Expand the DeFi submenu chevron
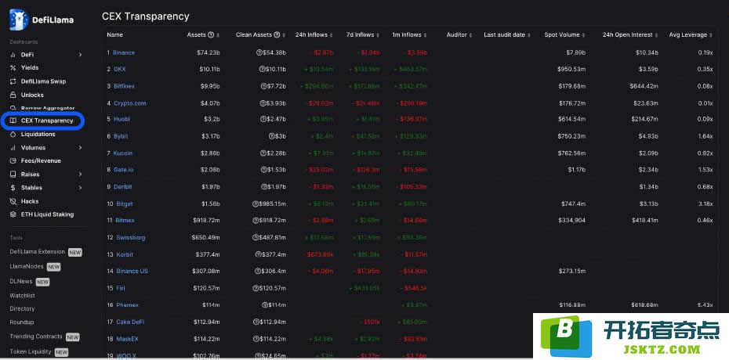The width and height of the screenshot is (729, 360). 80,55
